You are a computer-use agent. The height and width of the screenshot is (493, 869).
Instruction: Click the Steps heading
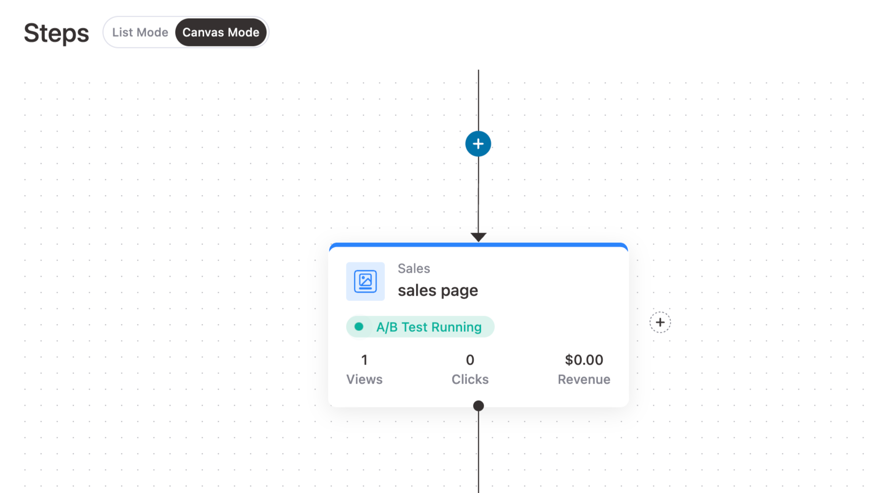point(57,33)
